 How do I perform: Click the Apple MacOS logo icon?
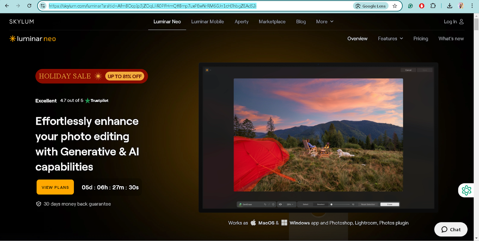pyautogui.click(x=253, y=222)
